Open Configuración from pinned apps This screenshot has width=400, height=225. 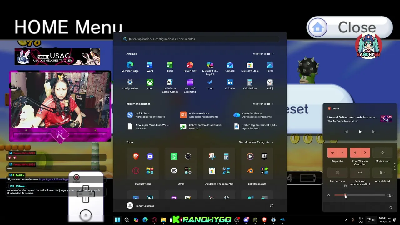click(130, 84)
